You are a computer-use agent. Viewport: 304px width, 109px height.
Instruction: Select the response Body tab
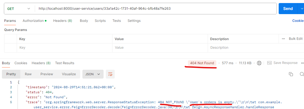tap(6, 63)
